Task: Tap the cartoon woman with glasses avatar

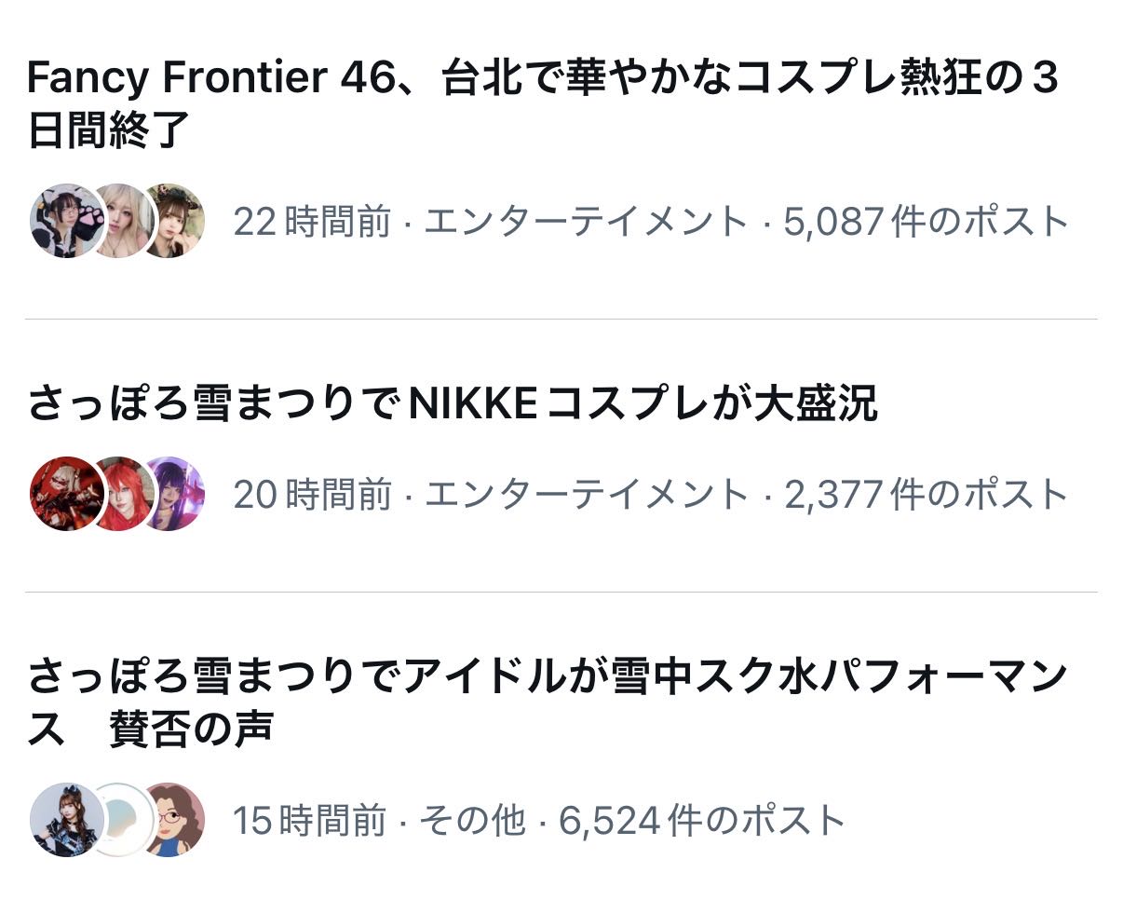Action: (174, 820)
